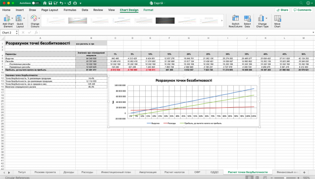The height and width of the screenshot is (179, 315).
Task: Click the Move Chart icon
Action: pyautogui.click(x=278, y=19)
